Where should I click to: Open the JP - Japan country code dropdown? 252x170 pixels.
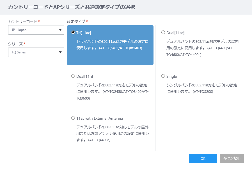point(36,30)
